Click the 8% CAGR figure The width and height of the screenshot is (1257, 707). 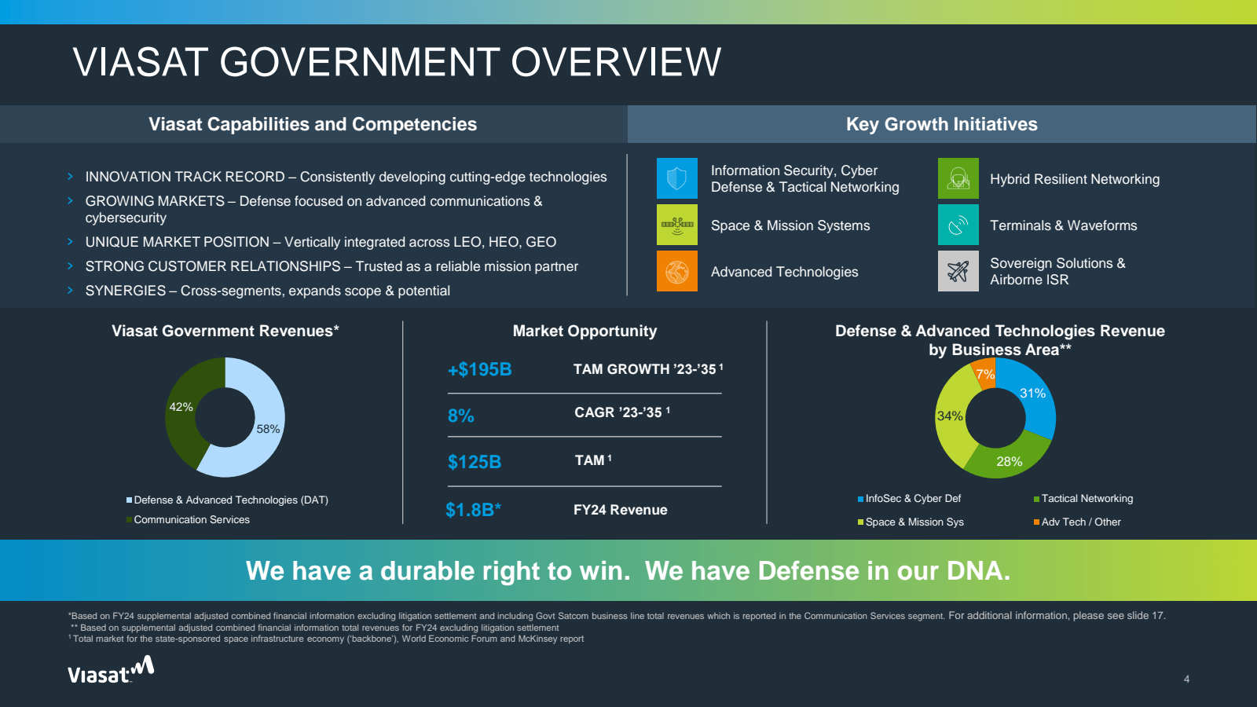tap(461, 416)
